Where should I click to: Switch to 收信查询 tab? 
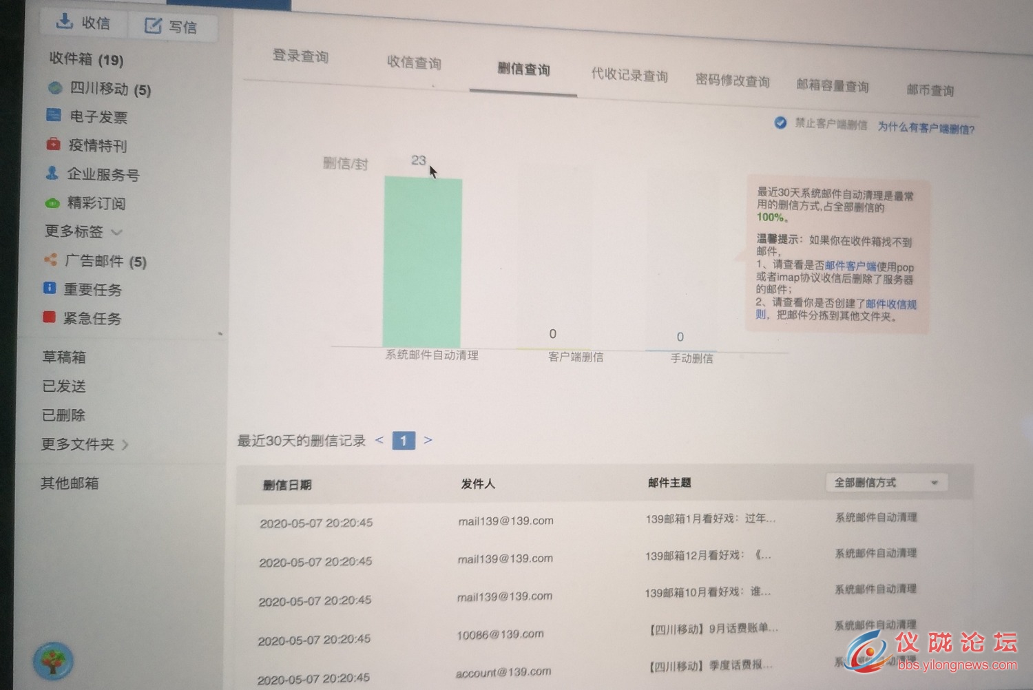click(414, 62)
